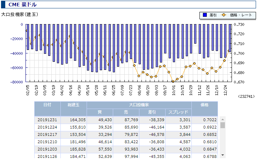Click sell value 85,690
This screenshot has height=161, width=270.
(131, 127)
